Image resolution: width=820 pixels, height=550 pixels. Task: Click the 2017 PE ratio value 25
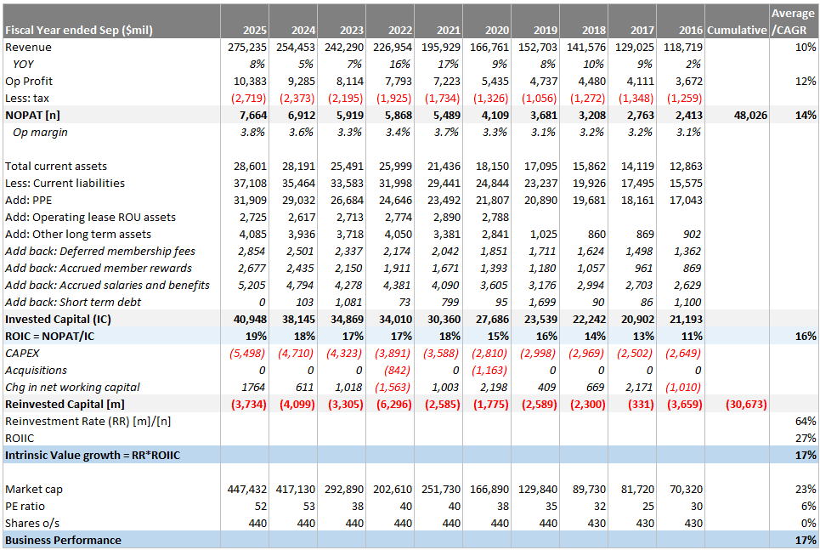coord(648,506)
